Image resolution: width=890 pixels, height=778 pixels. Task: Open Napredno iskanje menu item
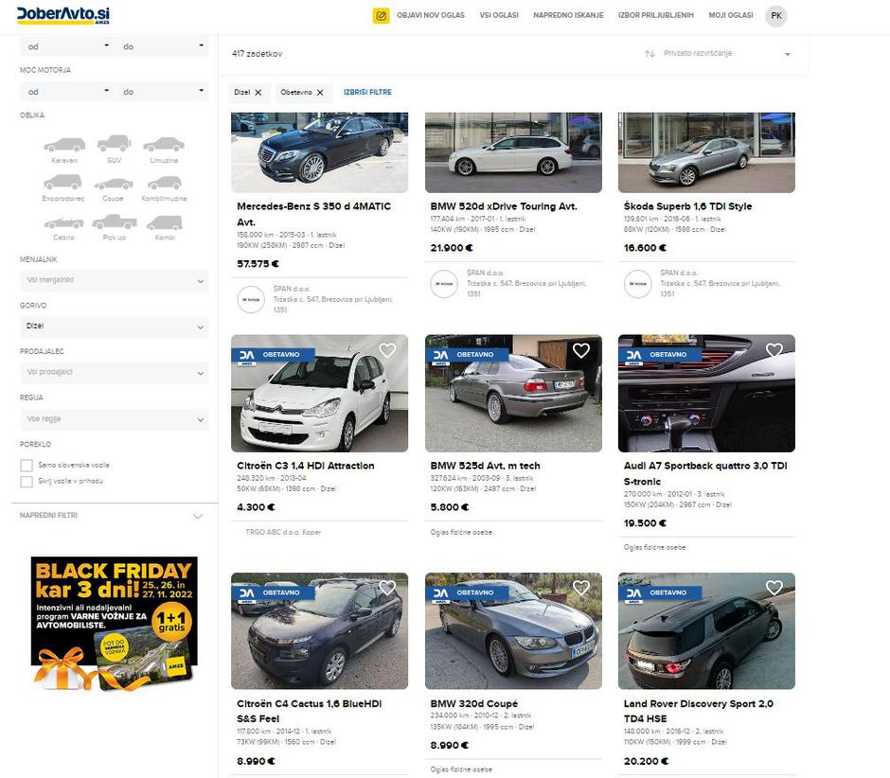[x=568, y=15]
